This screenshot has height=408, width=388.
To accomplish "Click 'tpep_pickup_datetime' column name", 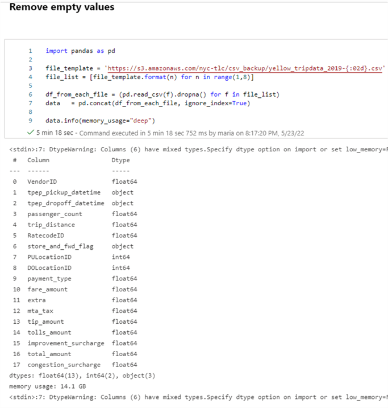I will coord(64,192).
